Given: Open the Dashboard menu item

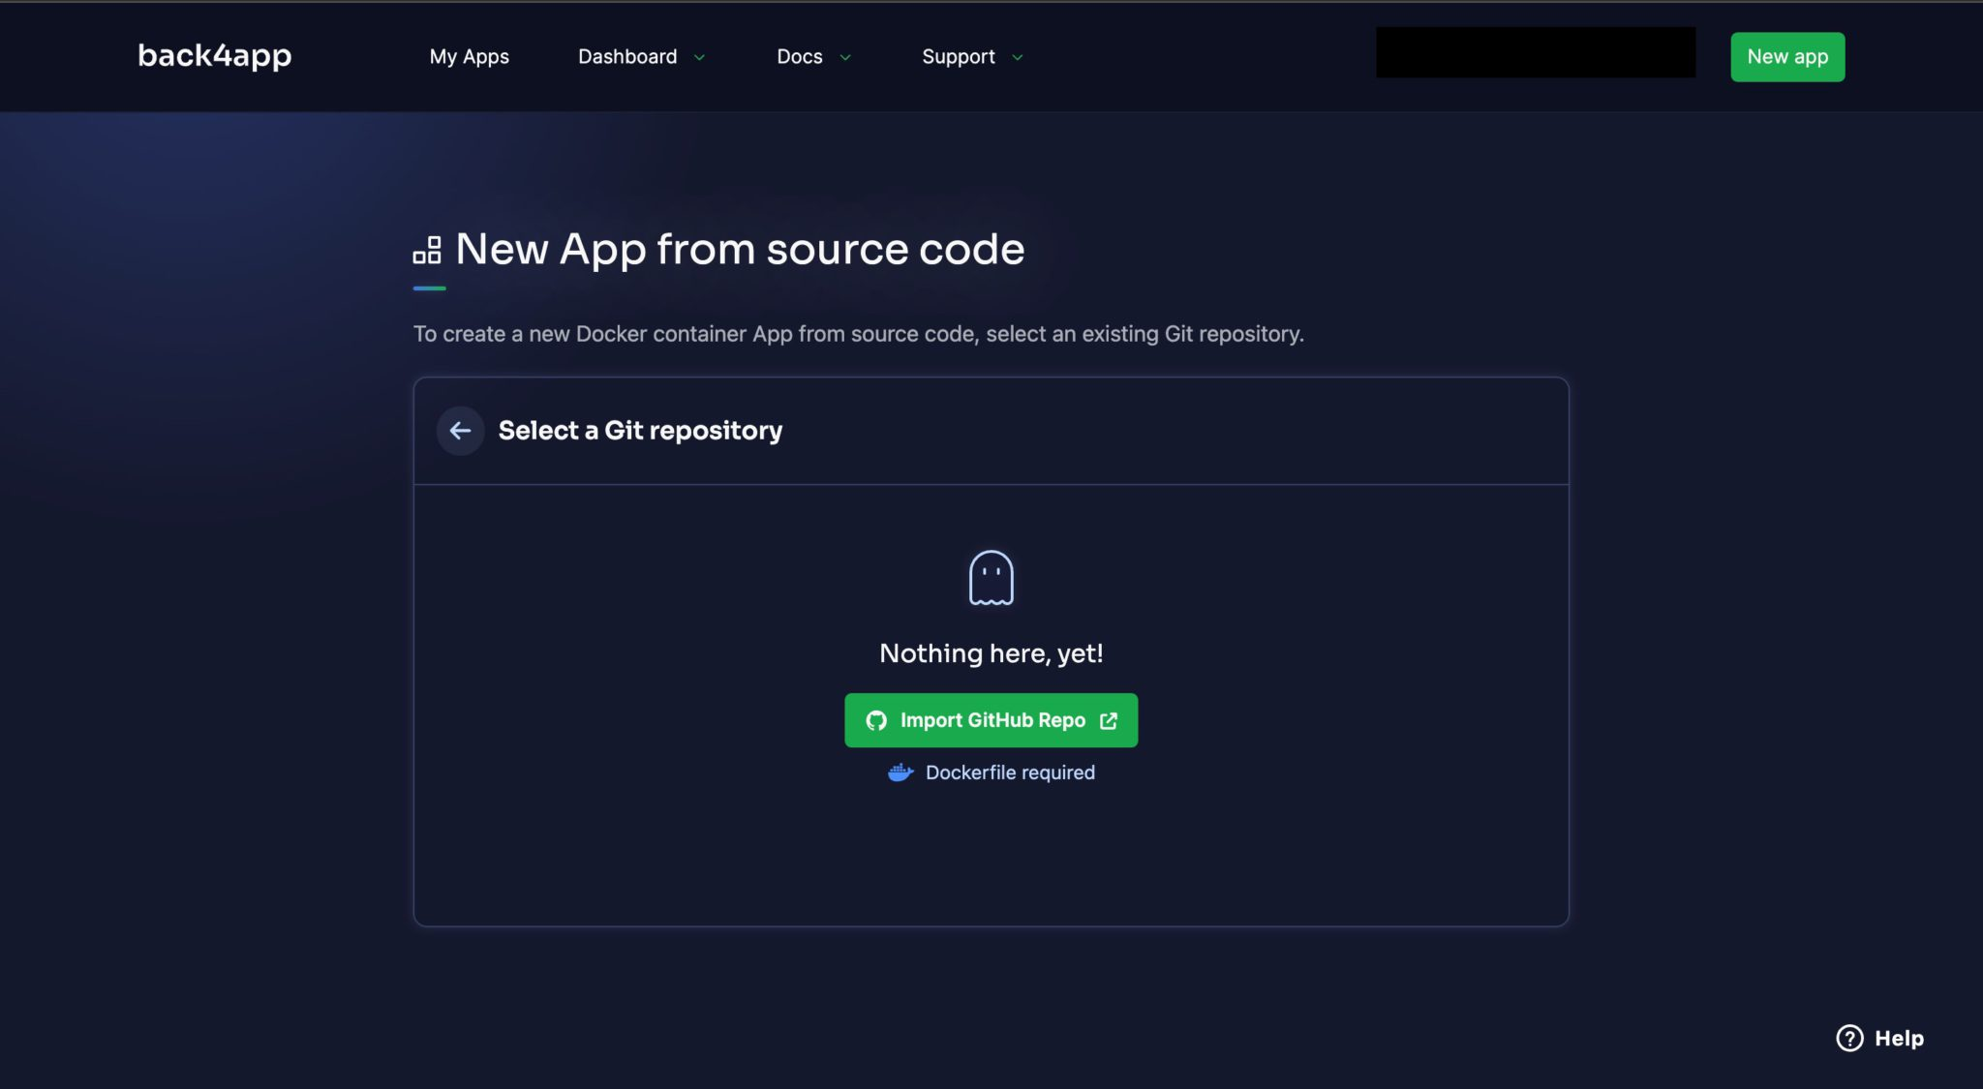Looking at the screenshot, I should point(627,56).
